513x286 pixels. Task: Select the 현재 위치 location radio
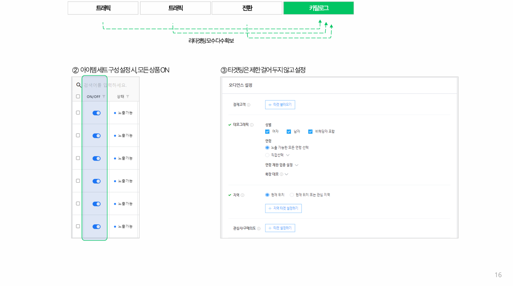pos(267,195)
